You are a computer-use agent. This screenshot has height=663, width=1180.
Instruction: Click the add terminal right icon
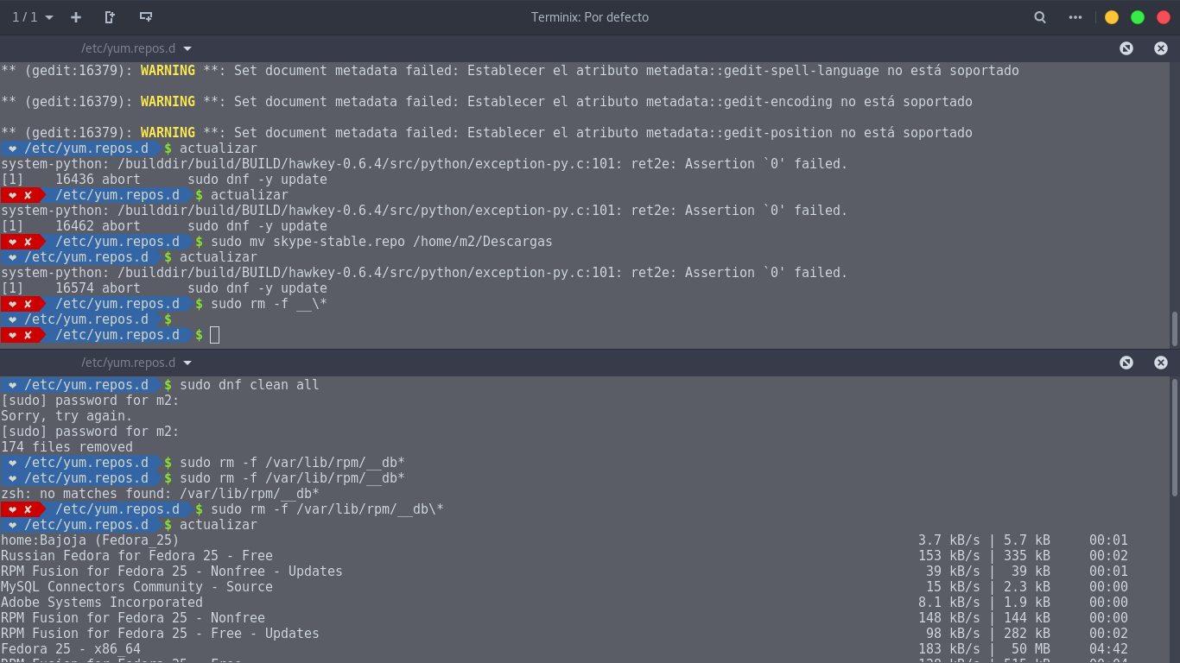110,17
